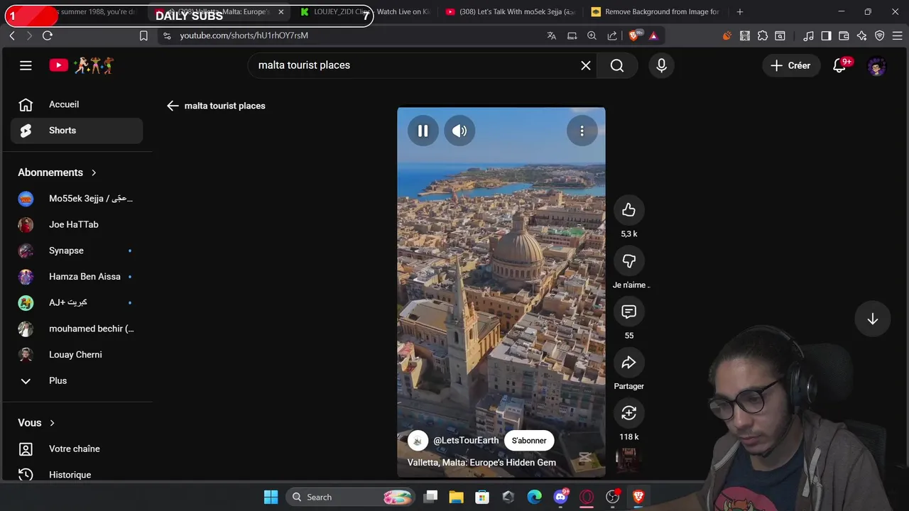Mute the Short's volume
Image resolution: width=909 pixels, height=511 pixels.
[459, 131]
